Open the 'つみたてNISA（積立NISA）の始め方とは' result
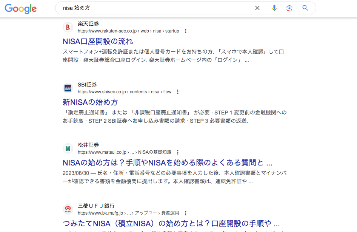 point(171,223)
